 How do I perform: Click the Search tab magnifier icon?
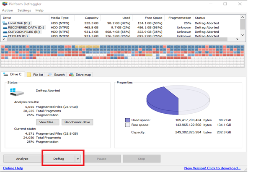pyautogui.click(x=49, y=75)
